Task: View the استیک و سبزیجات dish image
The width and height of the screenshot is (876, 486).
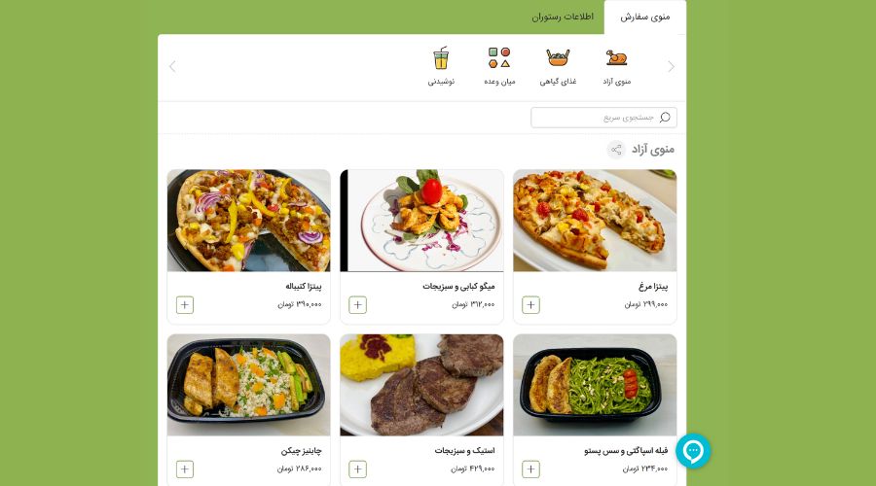Action: coord(421,385)
